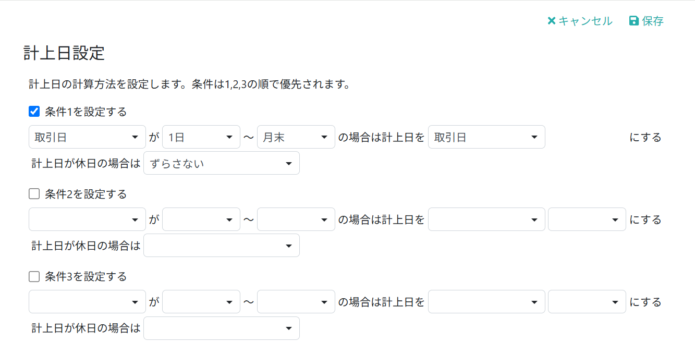Click the X cancel icon
Viewport: 695px width, 354px height.
point(552,21)
